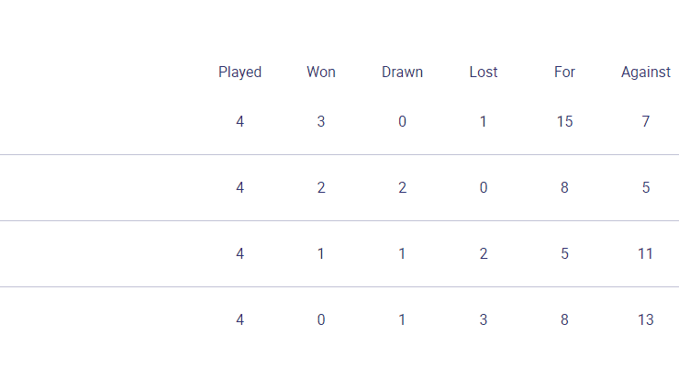Select the Against value 13 in last row

(646, 319)
